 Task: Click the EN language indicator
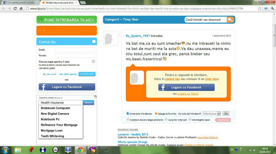[x=232, y=150]
